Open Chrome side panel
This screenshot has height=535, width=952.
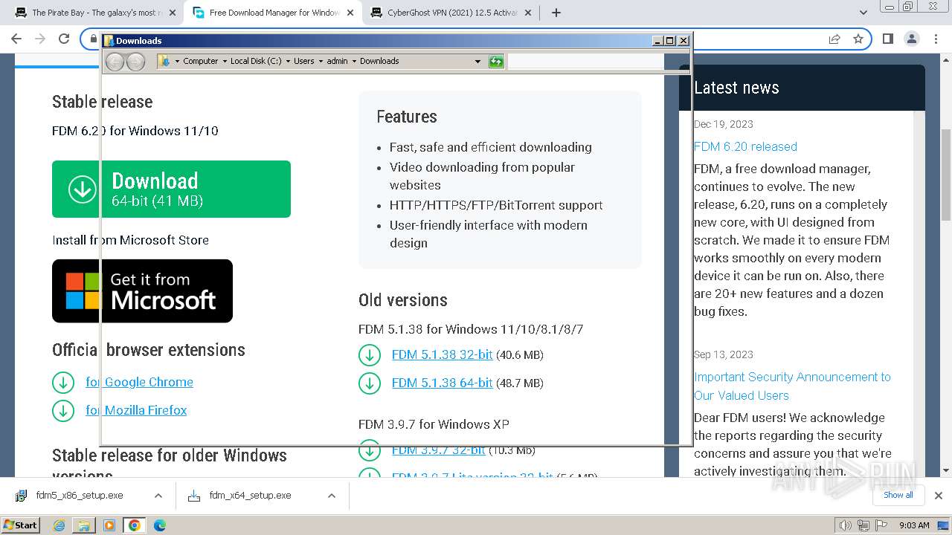click(x=887, y=39)
